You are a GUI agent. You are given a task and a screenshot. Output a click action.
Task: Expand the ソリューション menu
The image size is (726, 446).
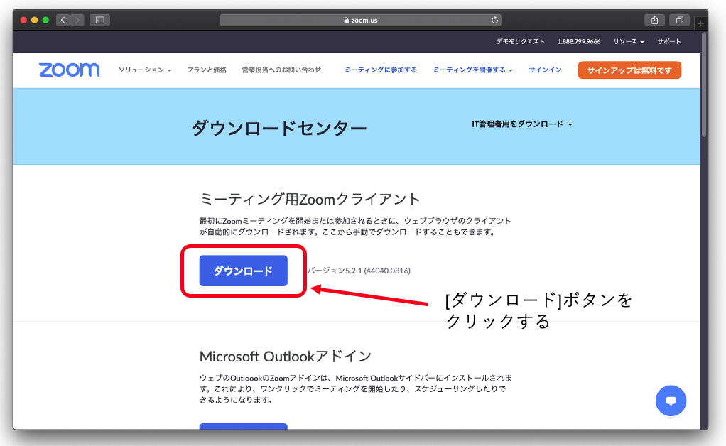(x=145, y=70)
